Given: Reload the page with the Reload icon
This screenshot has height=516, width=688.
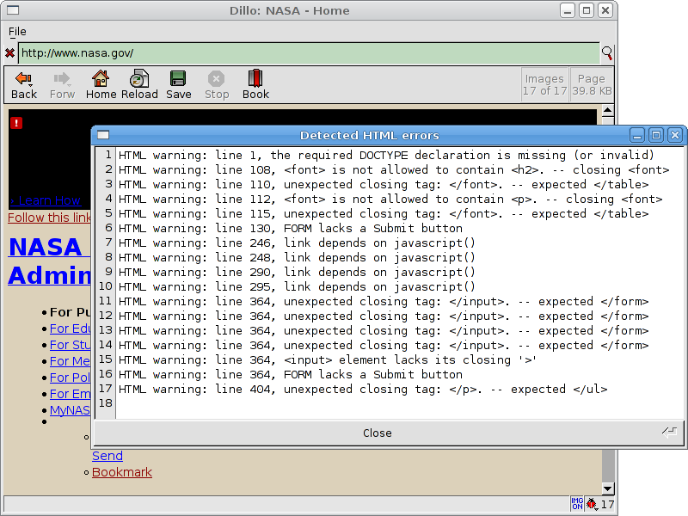Looking at the screenshot, I should (139, 85).
